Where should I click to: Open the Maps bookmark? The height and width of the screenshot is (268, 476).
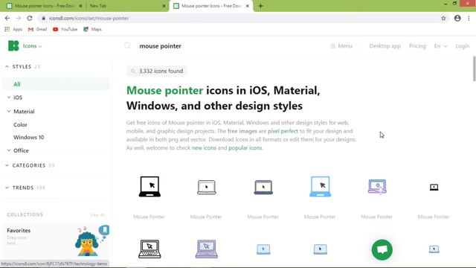tap(92, 29)
